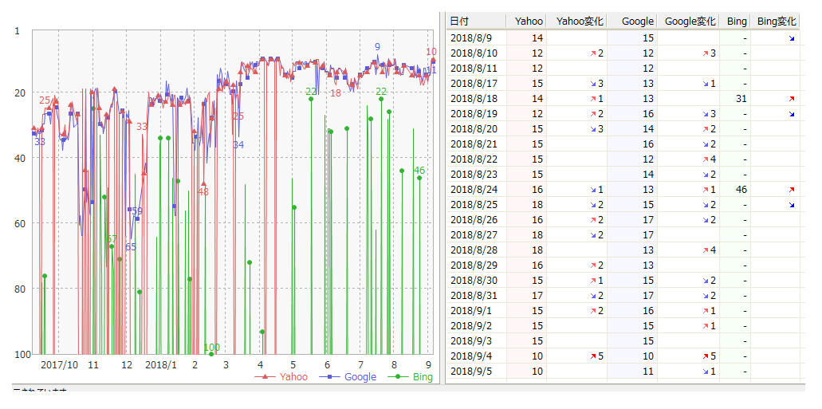Click the Google column header
This screenshot has width=822, height=409.
[x=631, y=21]
